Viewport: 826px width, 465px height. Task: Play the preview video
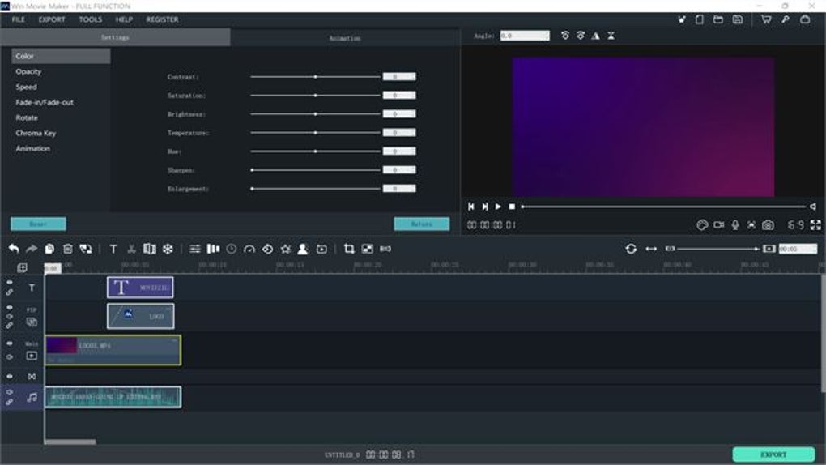pos(498,207)
